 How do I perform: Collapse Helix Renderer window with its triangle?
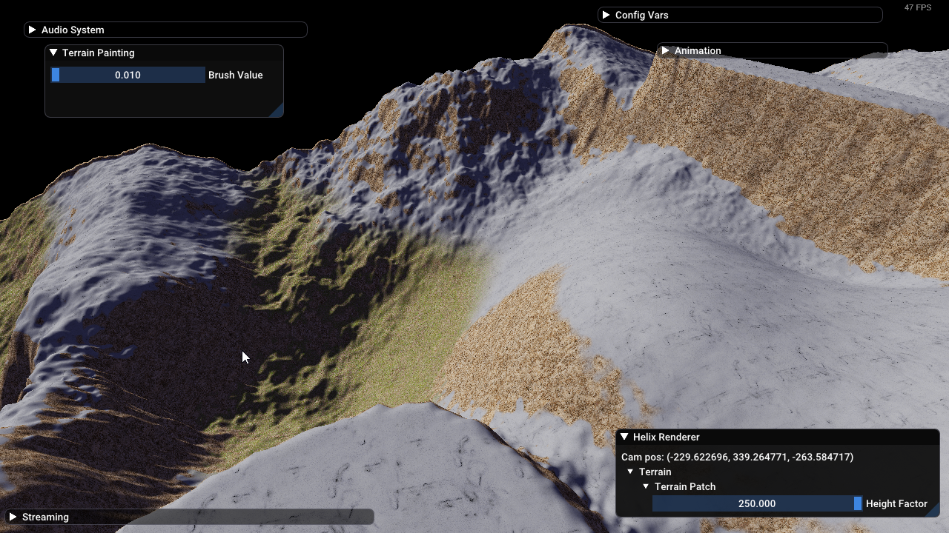coord(624,437)
